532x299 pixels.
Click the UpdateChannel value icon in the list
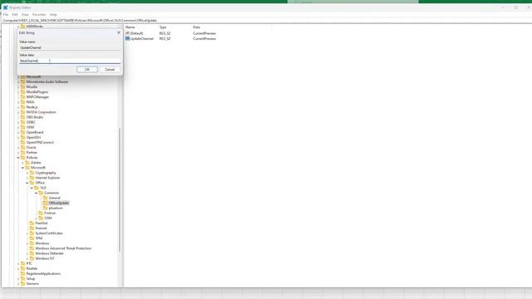pyautogui.click(x=127, y=39)
